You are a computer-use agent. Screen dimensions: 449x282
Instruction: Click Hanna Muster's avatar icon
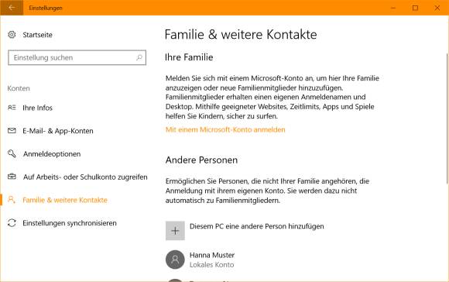(x=175, y=260)
